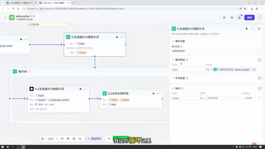Open the Windows Start menu
Image resolution: width=265 pixels, height=149 pixels.
point(2,147)
